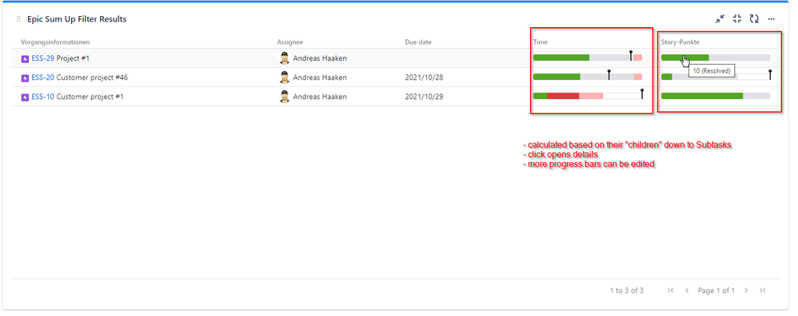Click the epic icon beside ESS-10

[25, 97]
